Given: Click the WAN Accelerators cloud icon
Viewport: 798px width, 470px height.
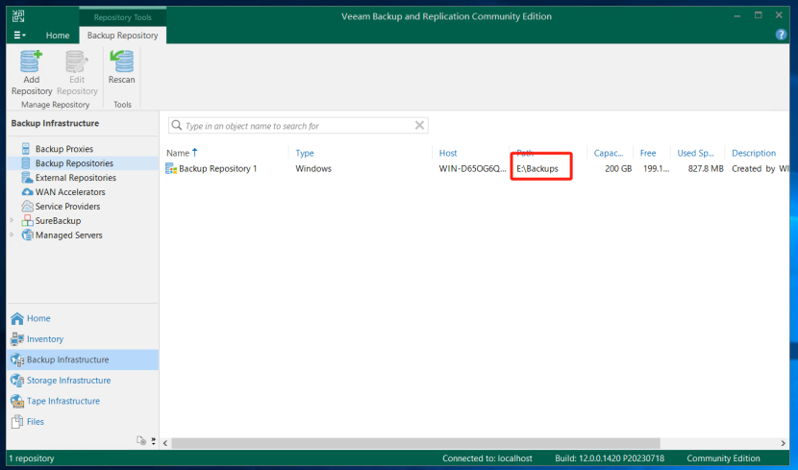Looking at the screenshot, I should (27, 192).
